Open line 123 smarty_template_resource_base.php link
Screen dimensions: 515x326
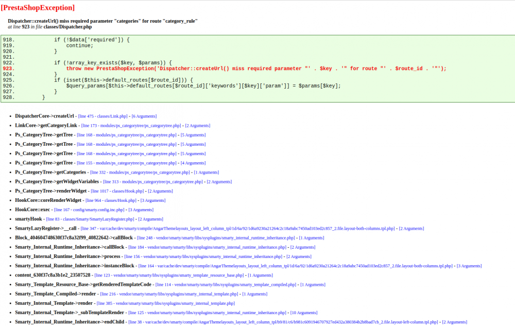click(x=169, y=276)
